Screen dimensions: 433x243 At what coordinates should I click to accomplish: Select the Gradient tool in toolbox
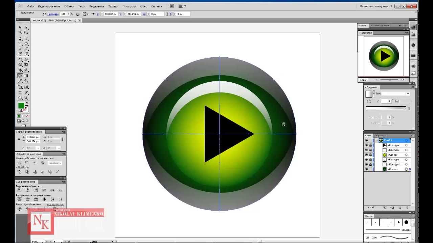[x=26, y=76]
